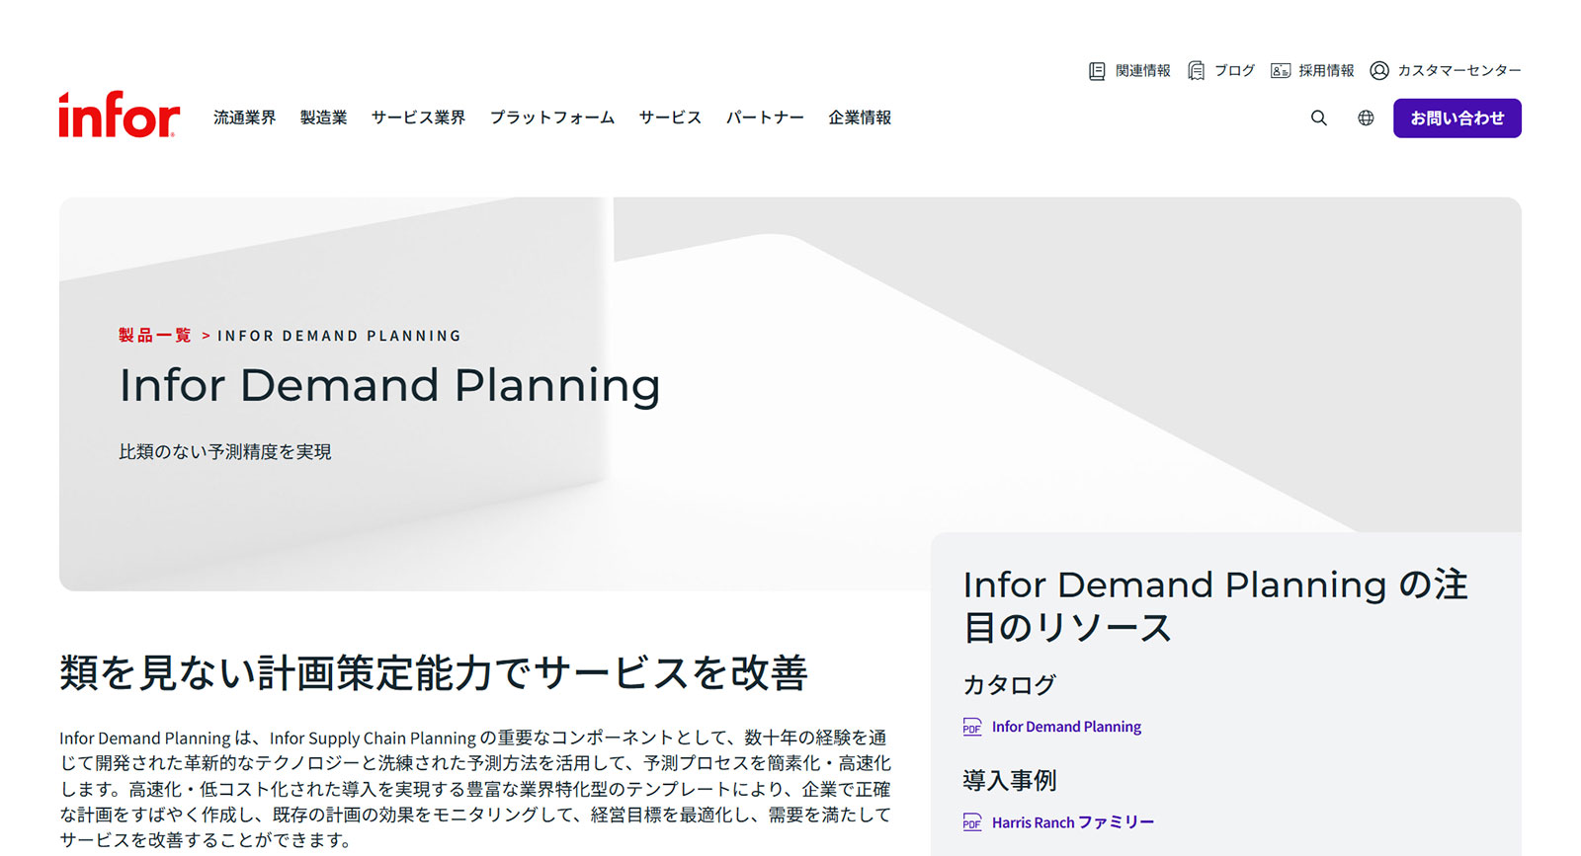Image resolution: width=1581 pixels, height=856 pixels.
Task: Open the globe language selector icon
Action: 1366,118
